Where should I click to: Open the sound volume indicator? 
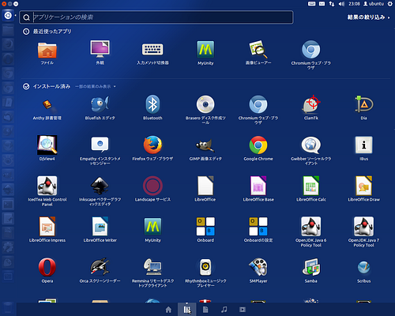point(341,4)
